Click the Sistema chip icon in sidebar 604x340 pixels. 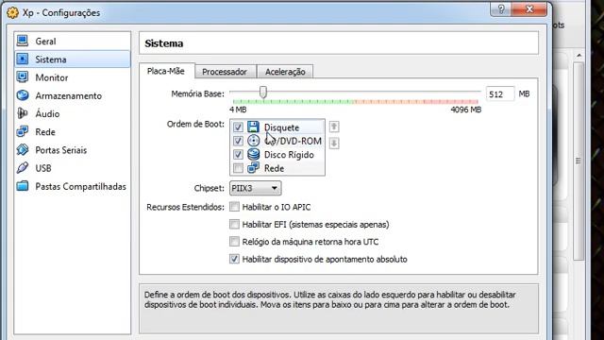(x=23, y=59)
